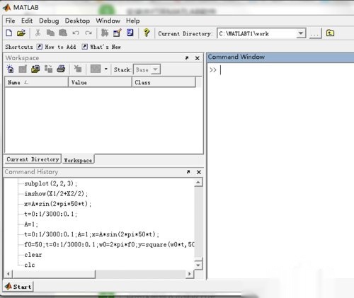Select the clc history entry

30,265
